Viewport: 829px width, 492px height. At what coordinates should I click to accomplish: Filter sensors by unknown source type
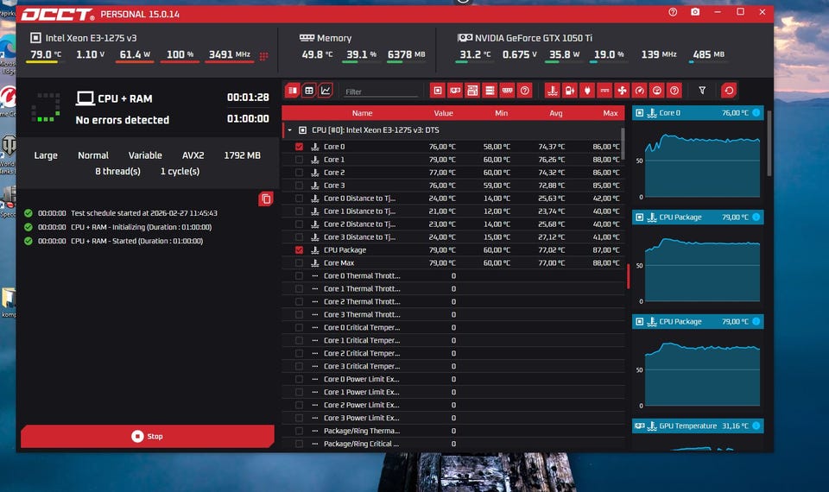click(524, 91)
